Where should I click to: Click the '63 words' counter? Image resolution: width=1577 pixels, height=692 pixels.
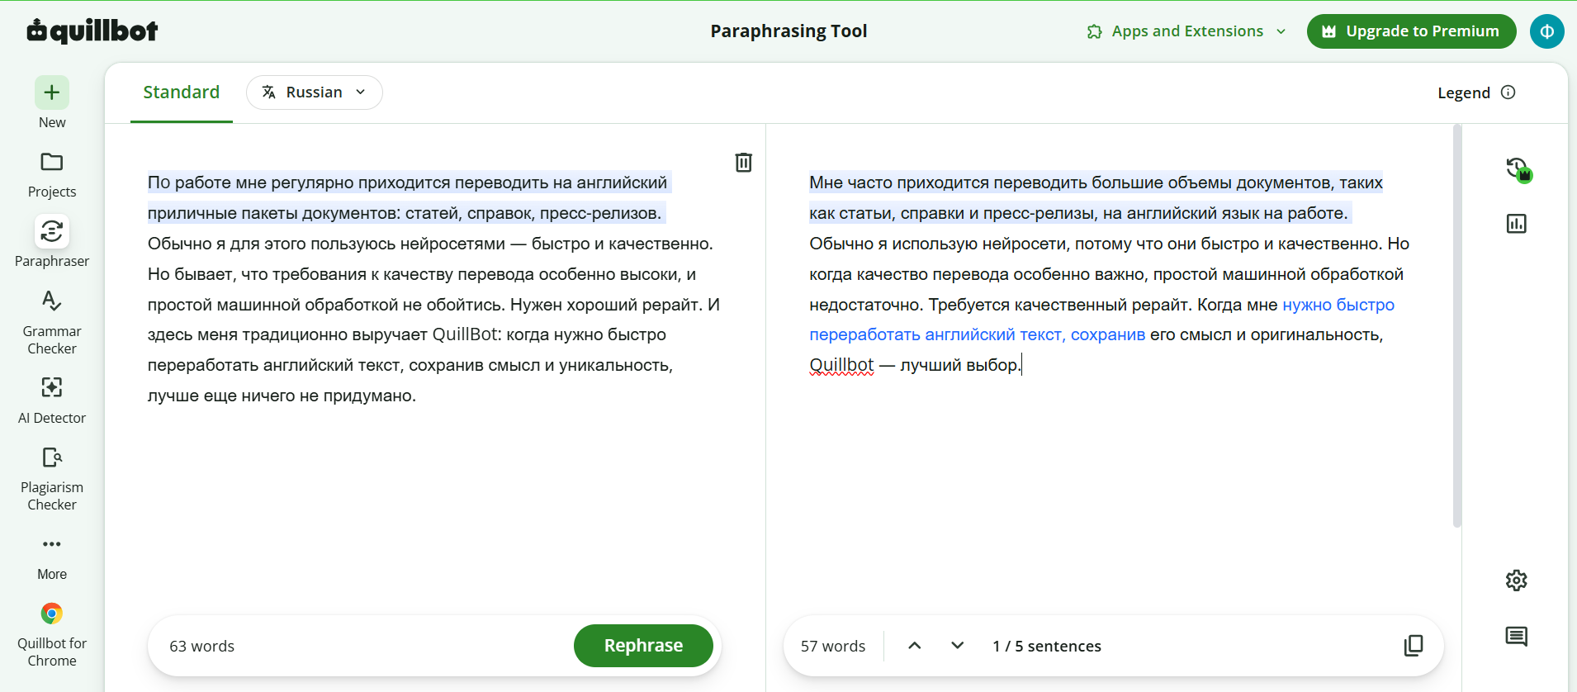point(202,646)
